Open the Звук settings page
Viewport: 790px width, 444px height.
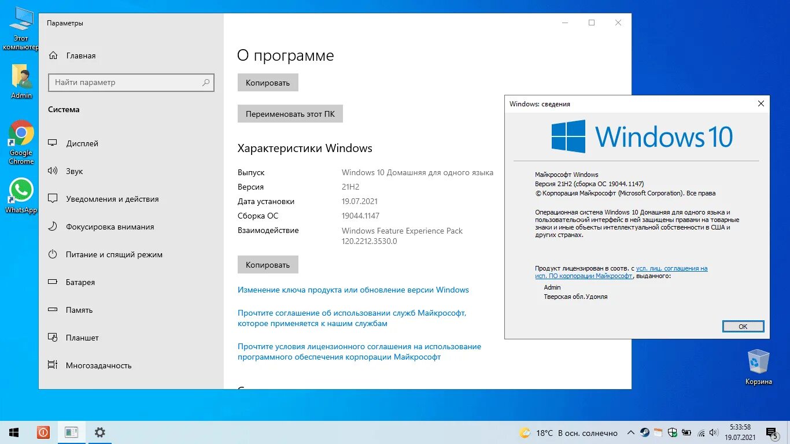75,171
